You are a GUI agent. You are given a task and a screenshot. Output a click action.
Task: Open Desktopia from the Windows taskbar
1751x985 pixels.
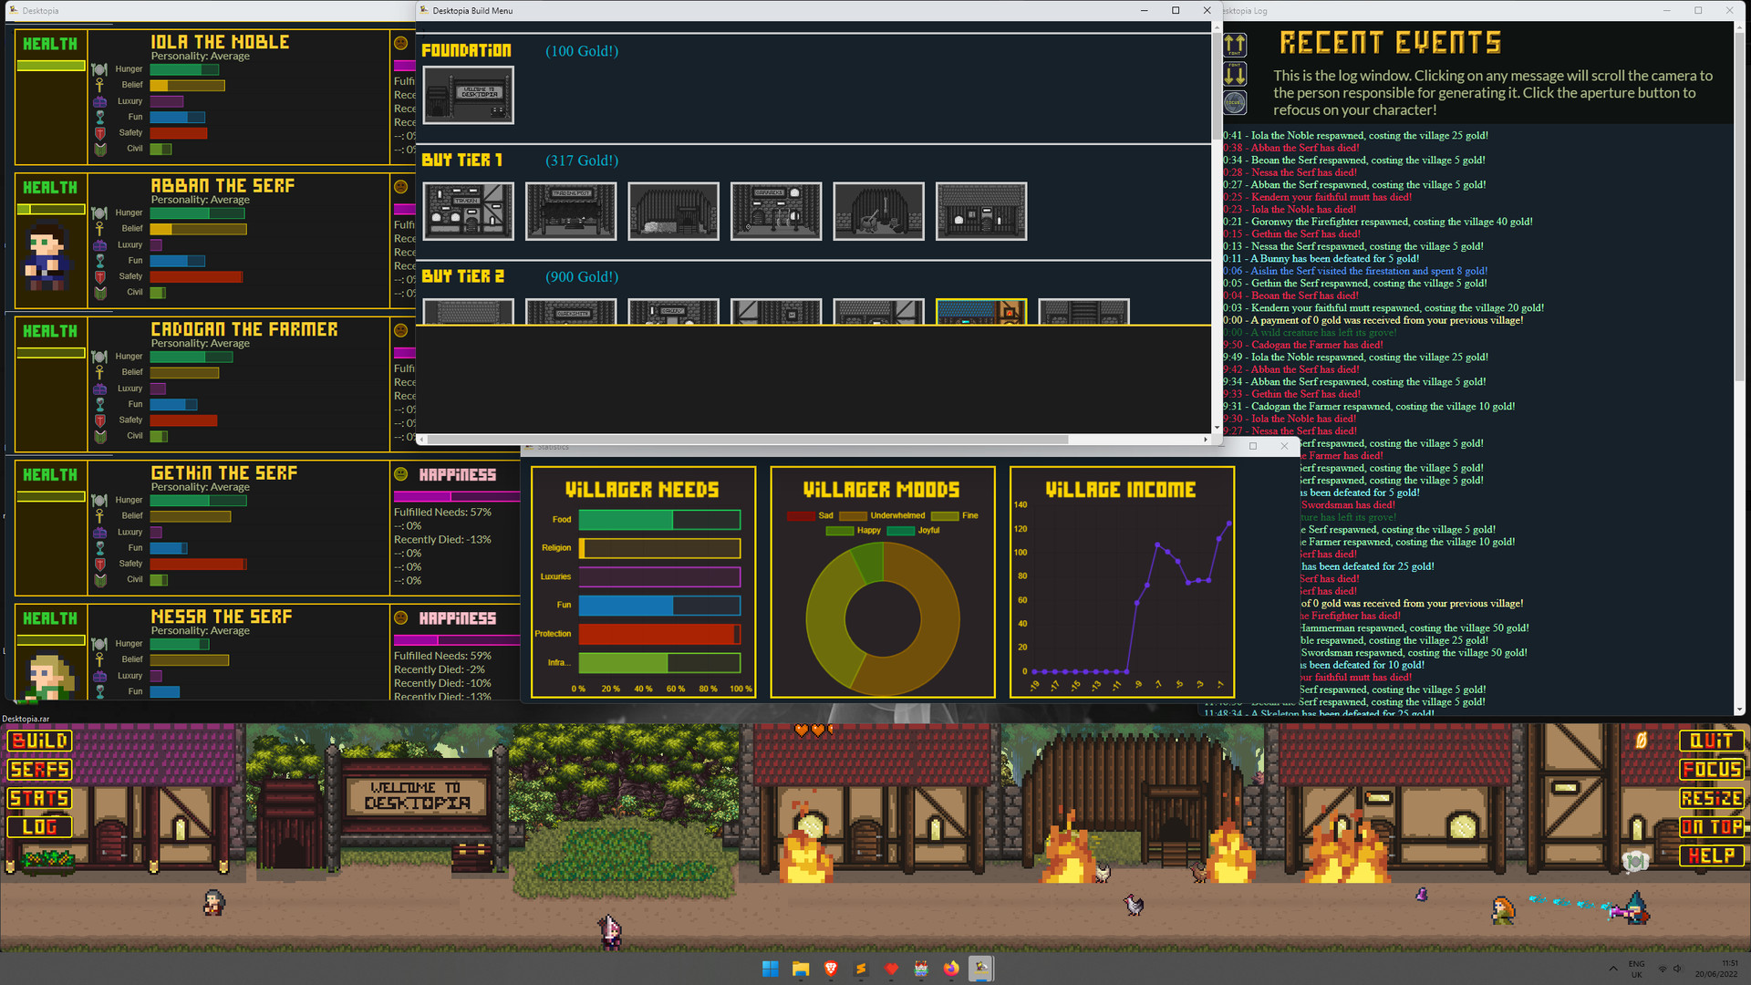[x=980, y=969]
